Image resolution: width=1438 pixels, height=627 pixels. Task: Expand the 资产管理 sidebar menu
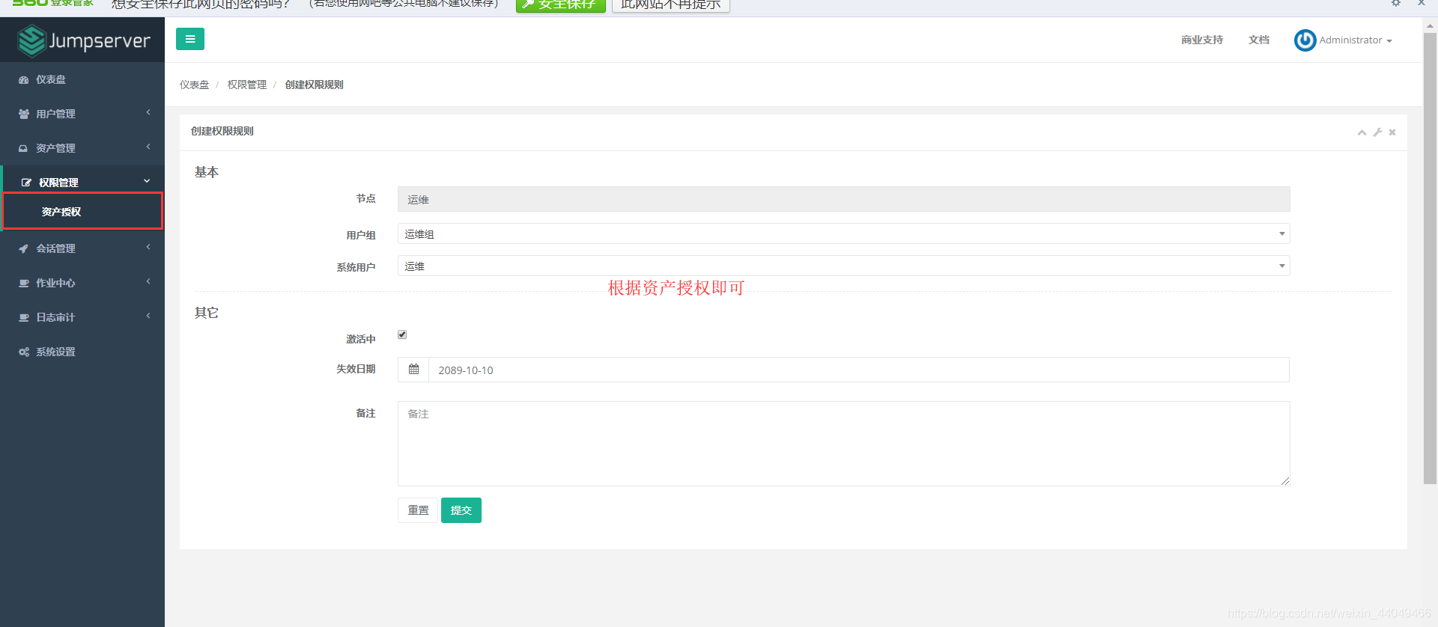[82, 148]
